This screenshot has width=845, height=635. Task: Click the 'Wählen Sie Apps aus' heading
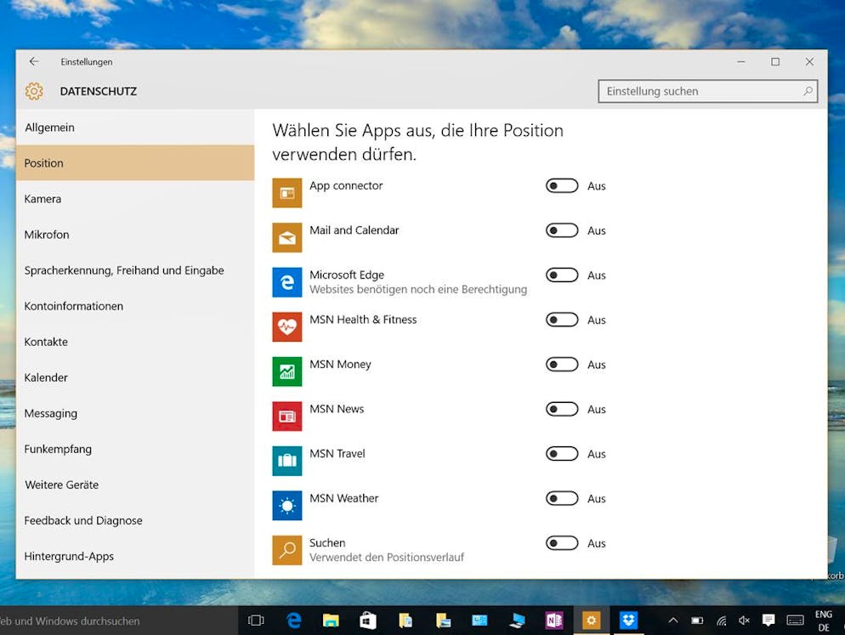click(417, 142)
